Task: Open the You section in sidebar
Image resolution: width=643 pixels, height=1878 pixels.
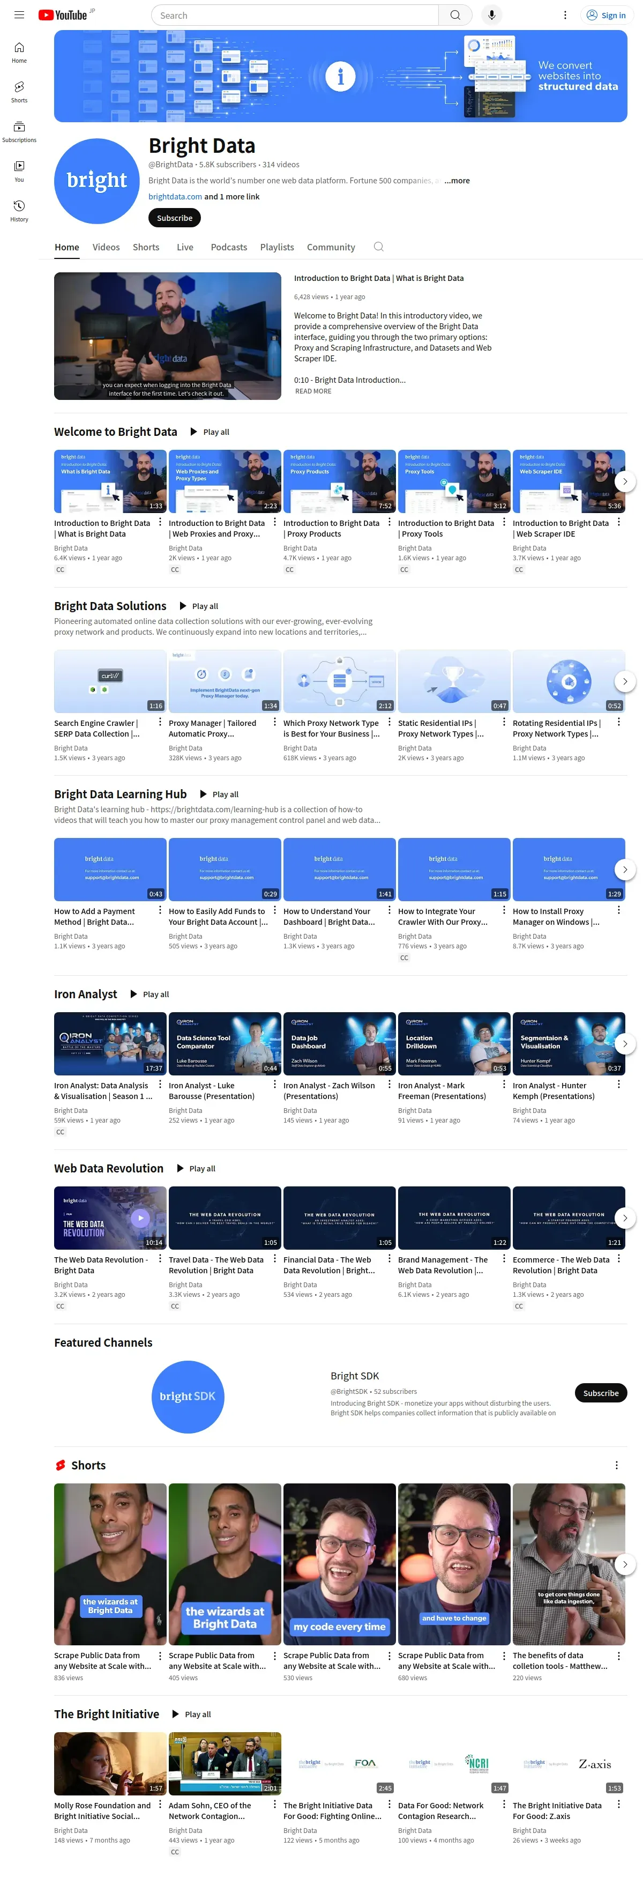Action: [19, 172]
